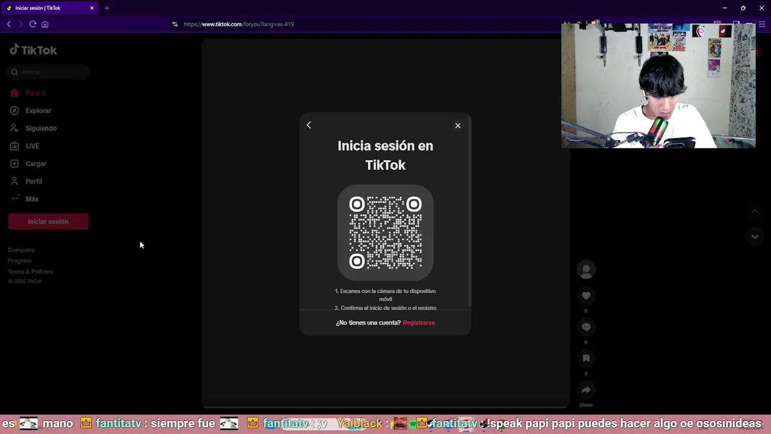The width and height of the screenshot is (771, 434).
Task: Open the Perfil page
Action: 34,181
